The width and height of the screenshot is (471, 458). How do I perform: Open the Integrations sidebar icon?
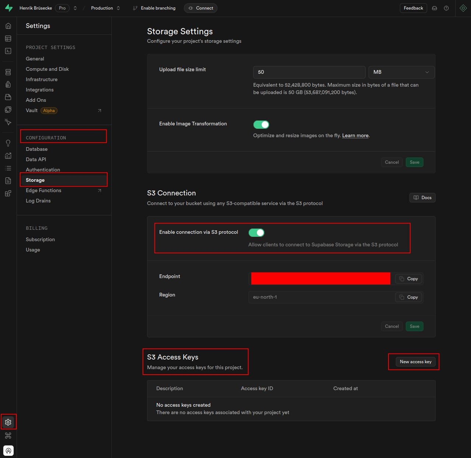coord(8,193)
